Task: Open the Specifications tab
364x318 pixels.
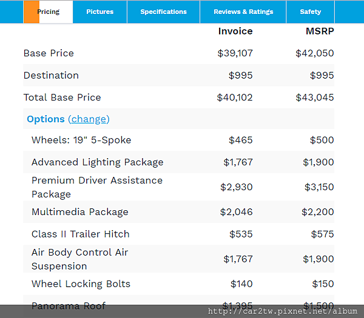Action: click(163, 12)
